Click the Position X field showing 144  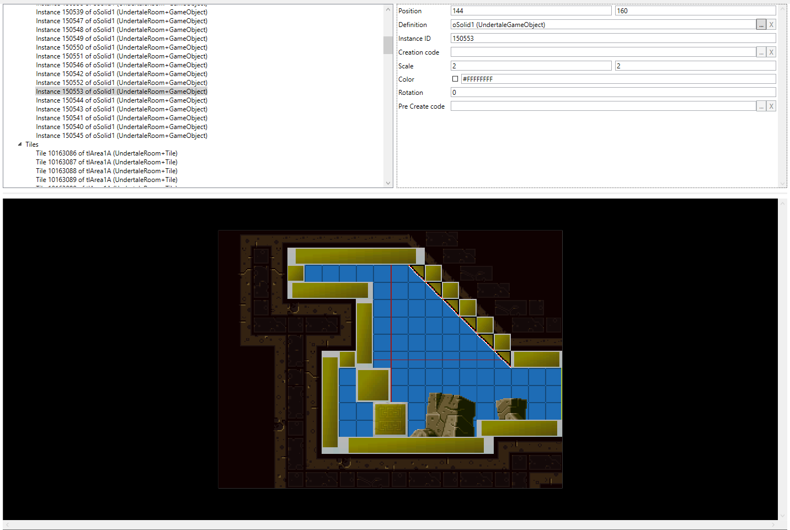click(x=531, y=11)
